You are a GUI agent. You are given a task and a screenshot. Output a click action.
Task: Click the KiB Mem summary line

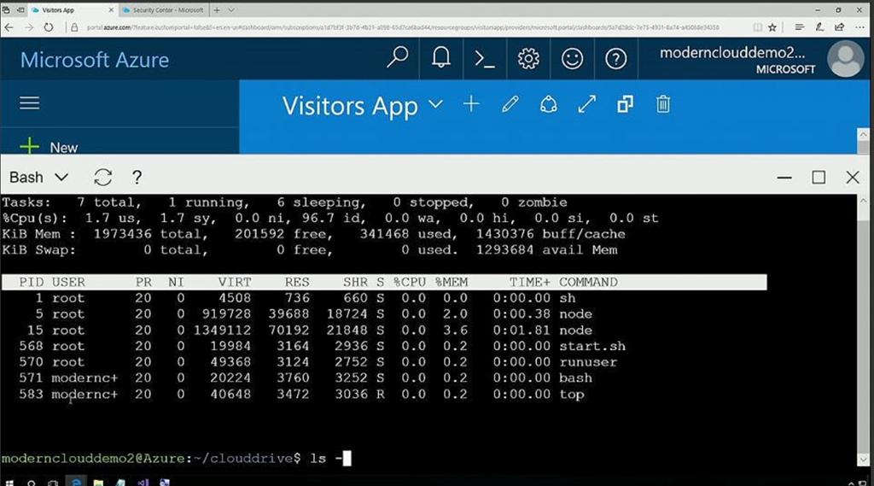click(x=314, y=234)
